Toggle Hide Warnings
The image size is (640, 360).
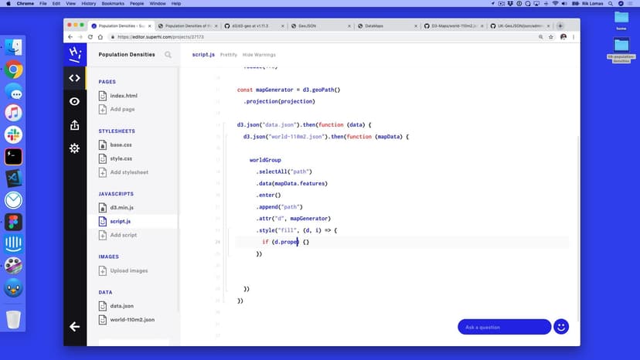[259, 55]
